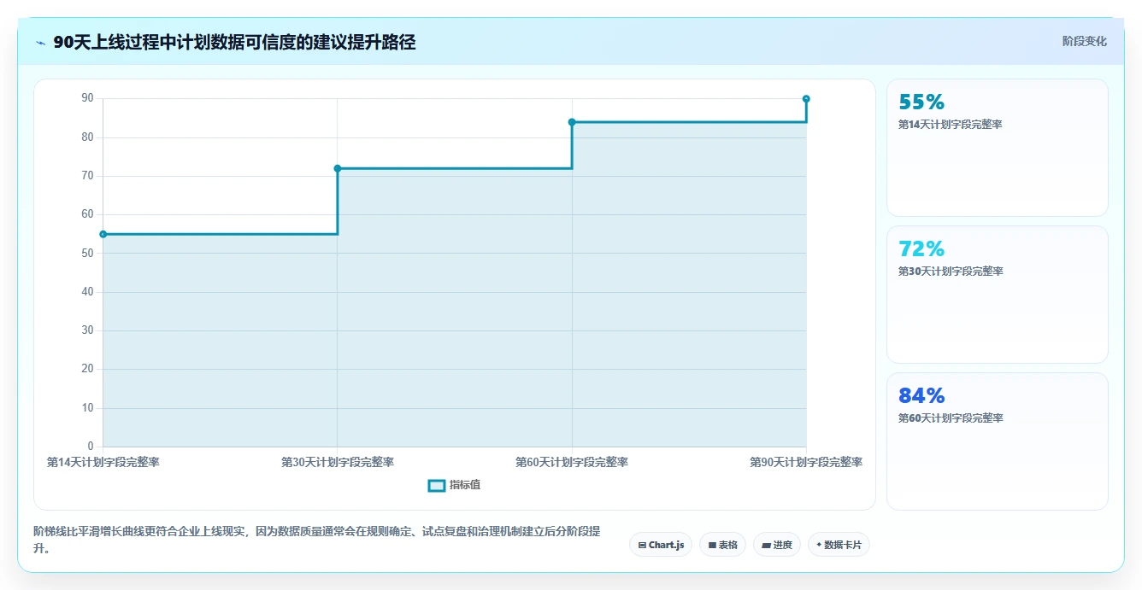1142x590 pixels.
Task: Select the 84% data card value
Action: pos(921,396)
